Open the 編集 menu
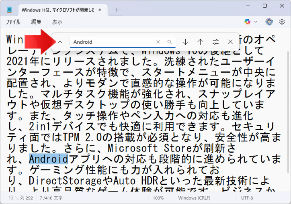This screenshot has height=204, width=291. click(36, 22)
